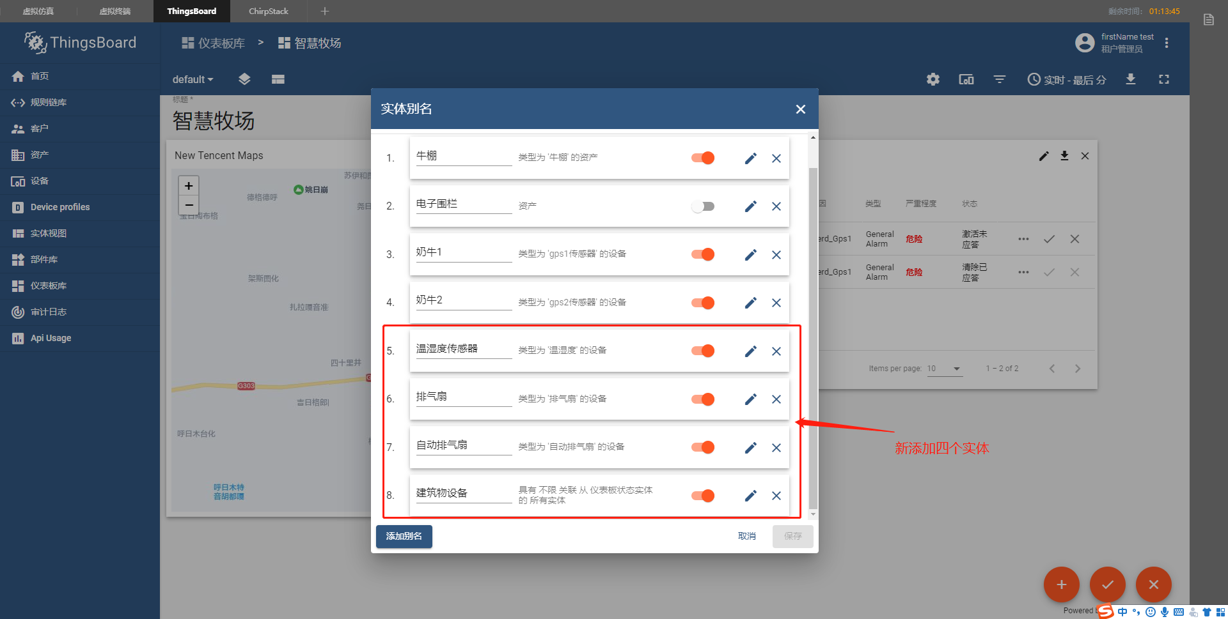Open dashboard settings with the gear icon
Viewport: 1228px width, 619px height.
(x=933, y=79)
